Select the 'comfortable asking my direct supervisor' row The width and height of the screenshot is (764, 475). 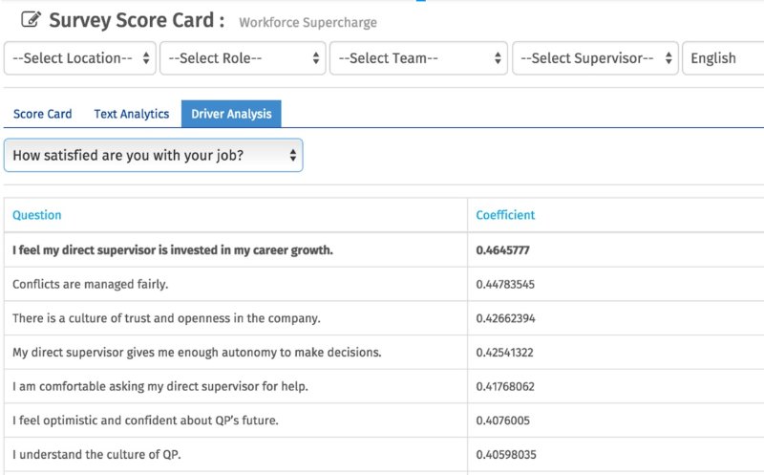click(x=384, y=386)
